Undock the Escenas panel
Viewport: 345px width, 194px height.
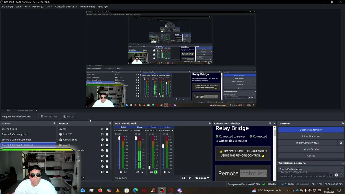pos(54,123)
